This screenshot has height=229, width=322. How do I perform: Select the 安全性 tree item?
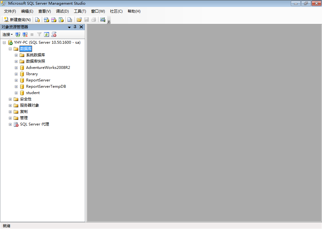(26, 99)
